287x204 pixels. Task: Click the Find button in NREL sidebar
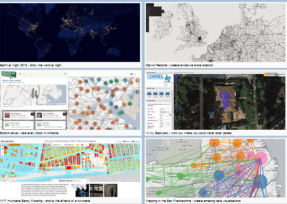166,85
